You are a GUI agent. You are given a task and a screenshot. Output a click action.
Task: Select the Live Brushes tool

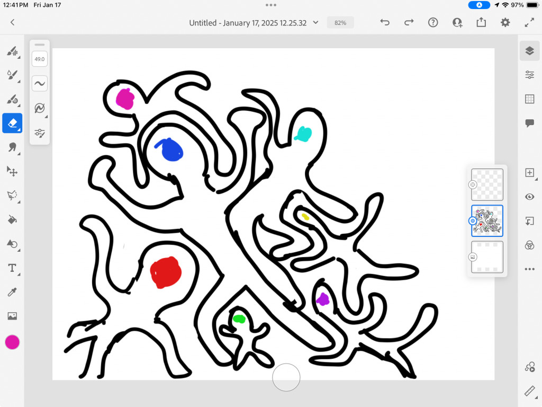(x=12, y=75)
